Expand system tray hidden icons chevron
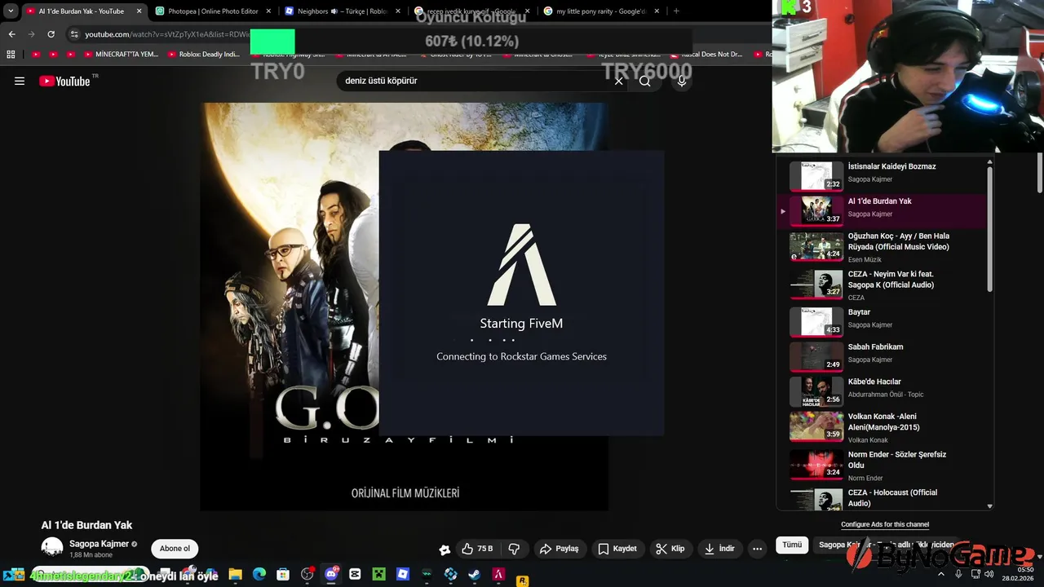Image resolution: width=1044 pixels, height=587 pixels. click(x=941, y=574)
